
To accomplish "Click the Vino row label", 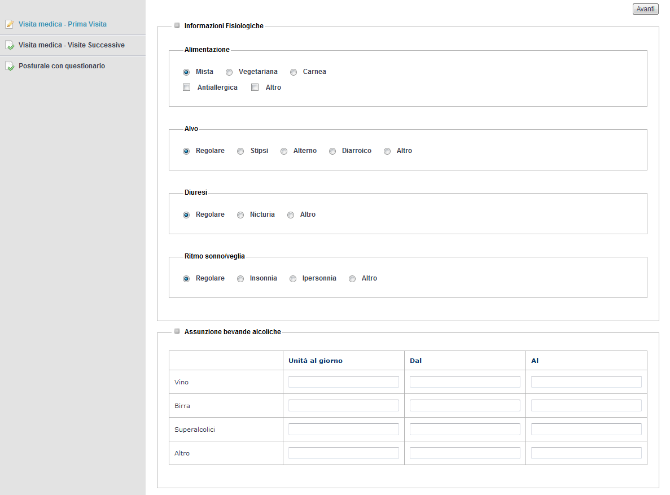I will (x=181, y=382).
